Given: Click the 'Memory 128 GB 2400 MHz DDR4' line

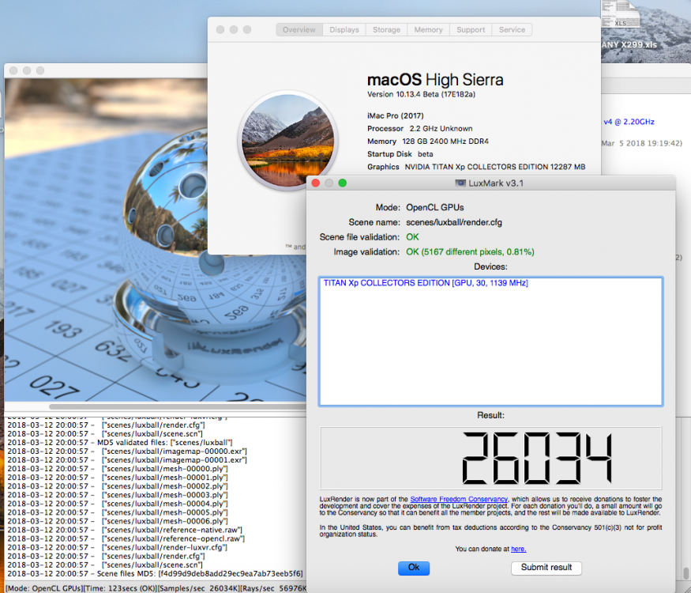Looking at the screenshot, I should (x=428, y=142).
